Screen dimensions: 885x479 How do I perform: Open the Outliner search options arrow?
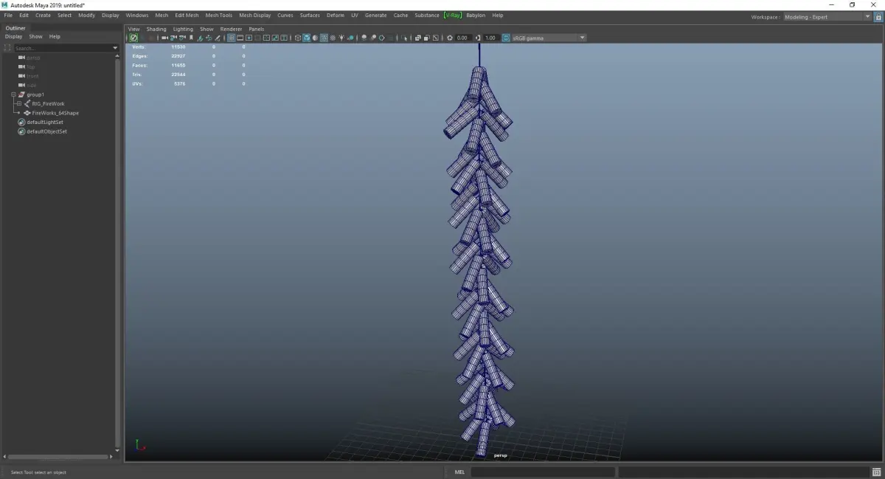(x=115, y=48)
